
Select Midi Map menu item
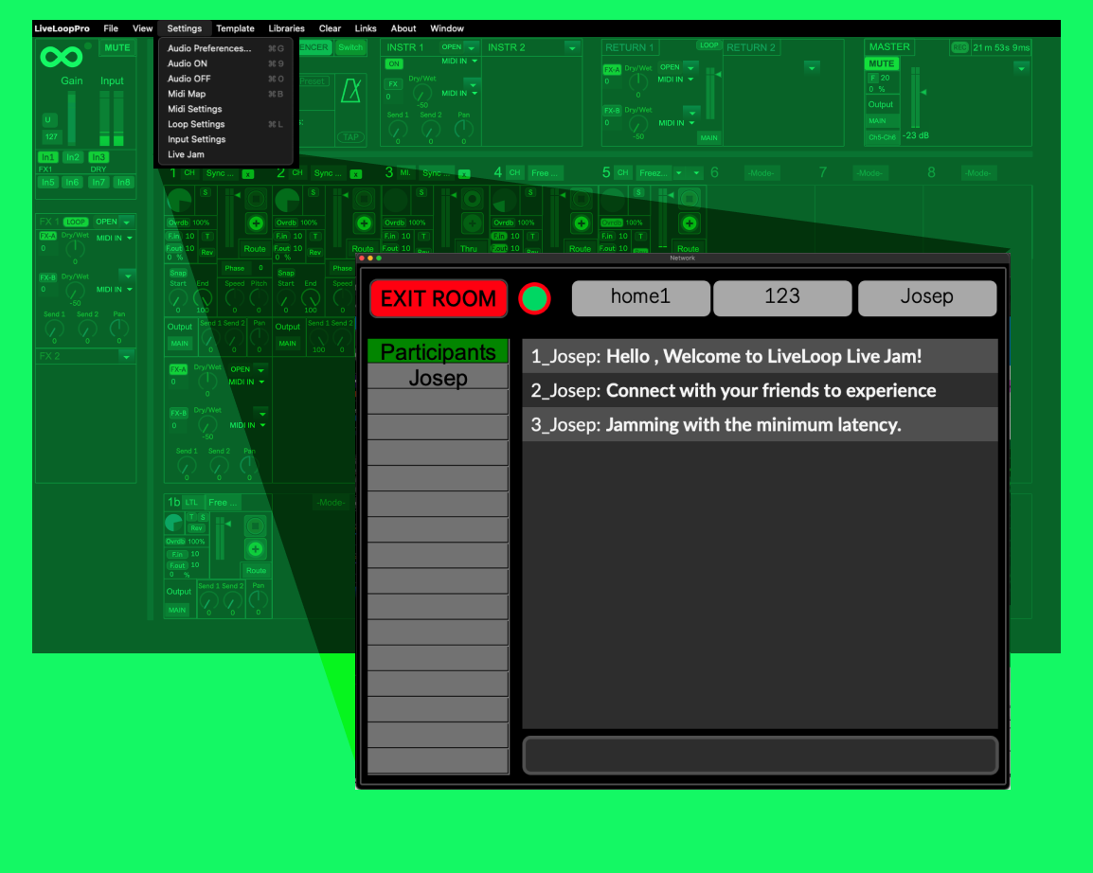pos(225,94)
